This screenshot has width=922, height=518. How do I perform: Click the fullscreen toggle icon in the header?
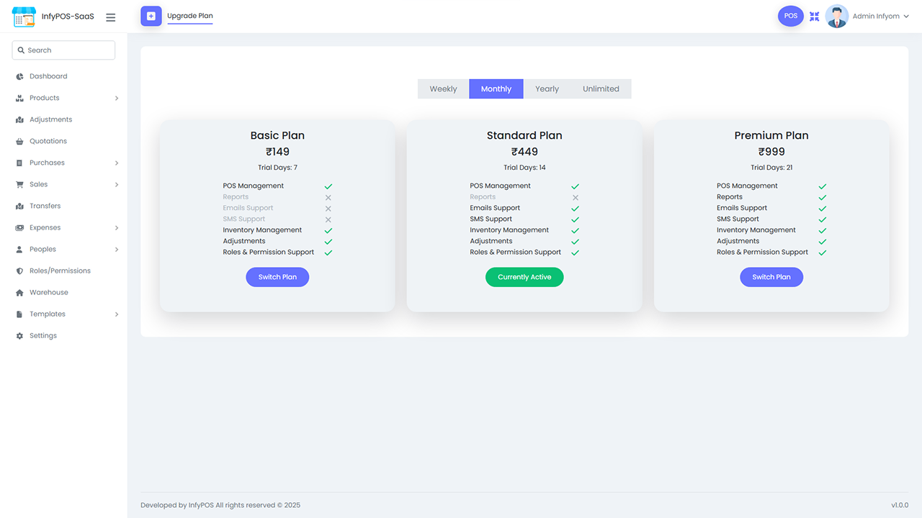(x=814, y=16)
